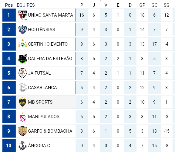The width and height of the screenshot is (175, 155).
Task: Sort by the SG column header
Action: tap(167, 5)
